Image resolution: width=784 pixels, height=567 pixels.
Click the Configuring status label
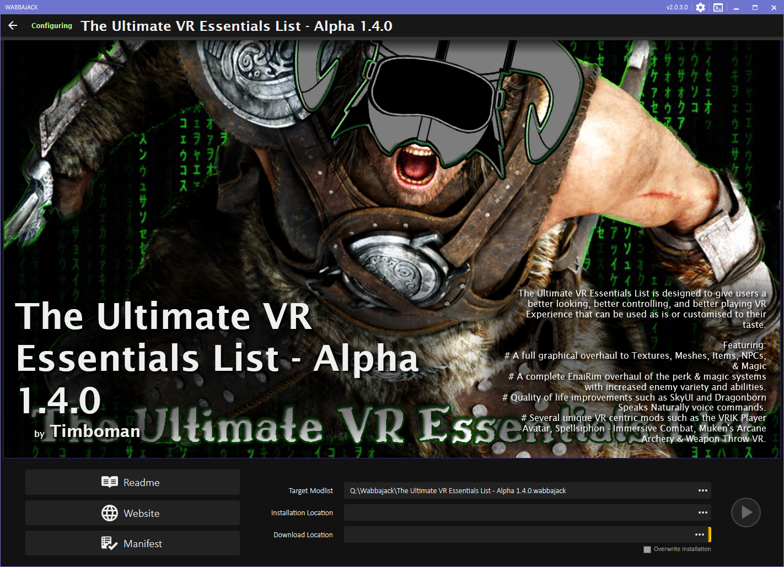[x=52, y=25]
